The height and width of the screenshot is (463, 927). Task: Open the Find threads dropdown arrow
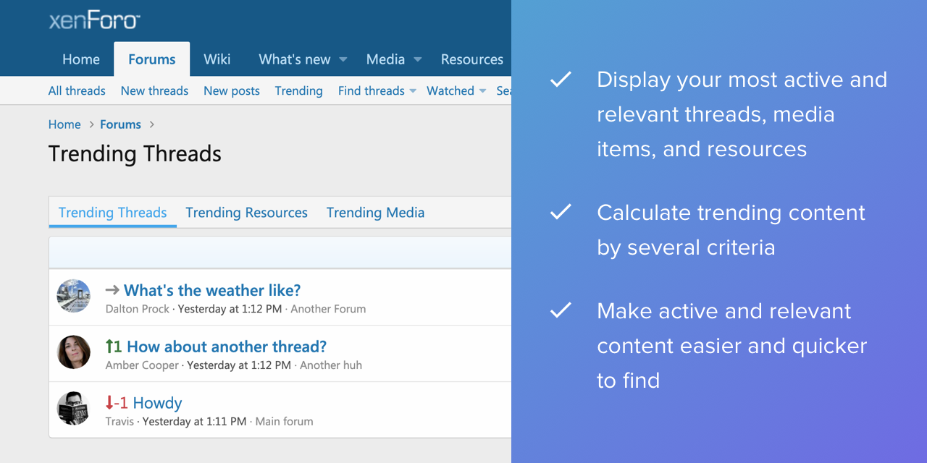coord(413,91)
